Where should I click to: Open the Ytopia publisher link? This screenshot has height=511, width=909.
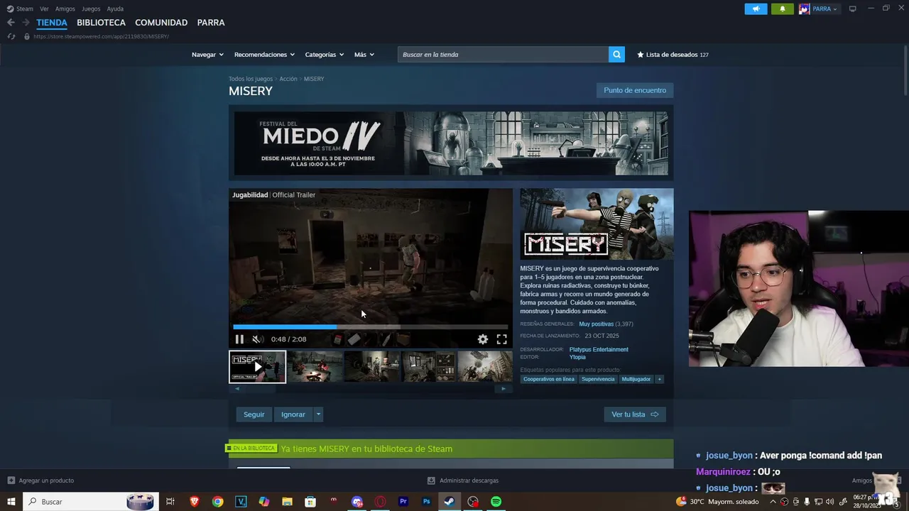click(x=577, y=357)
